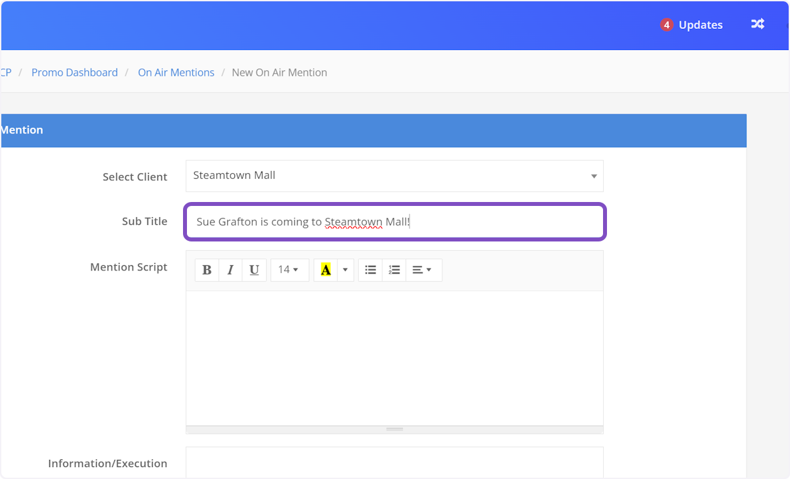Expand the highlight color picker arrow
This screenshot has height=479, width=790.
tap(345, 270)
